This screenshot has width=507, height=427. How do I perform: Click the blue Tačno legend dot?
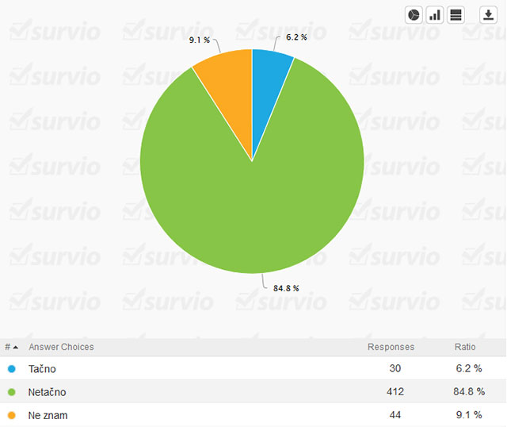(x=11, y=369)
